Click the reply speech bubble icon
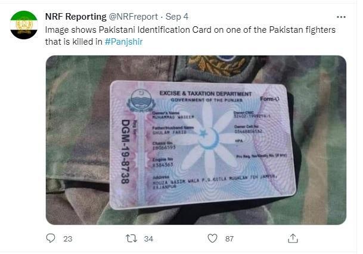Viewport: 363px width, 254px height. [51, 238]
